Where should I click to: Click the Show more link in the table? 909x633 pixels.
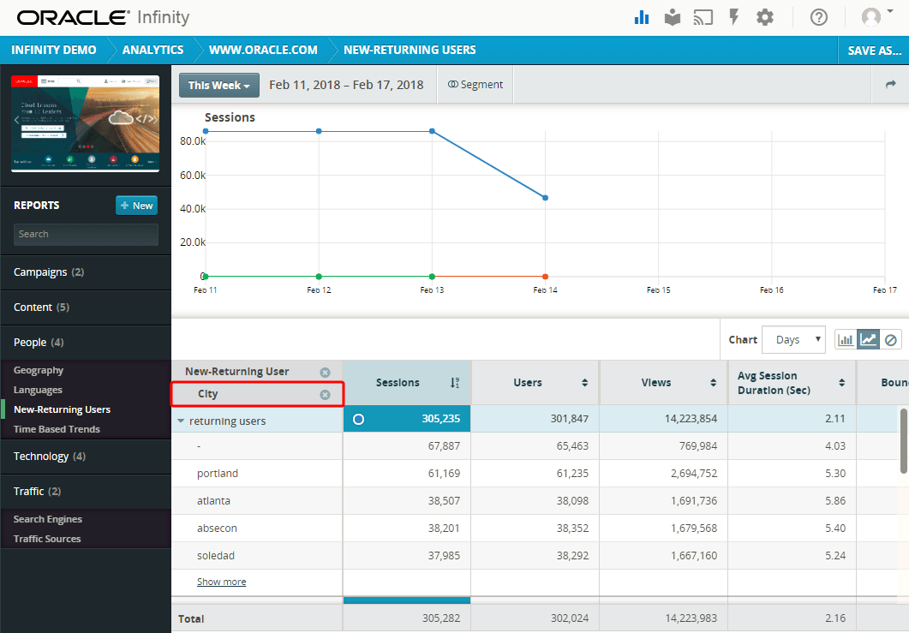pos(221,581)
